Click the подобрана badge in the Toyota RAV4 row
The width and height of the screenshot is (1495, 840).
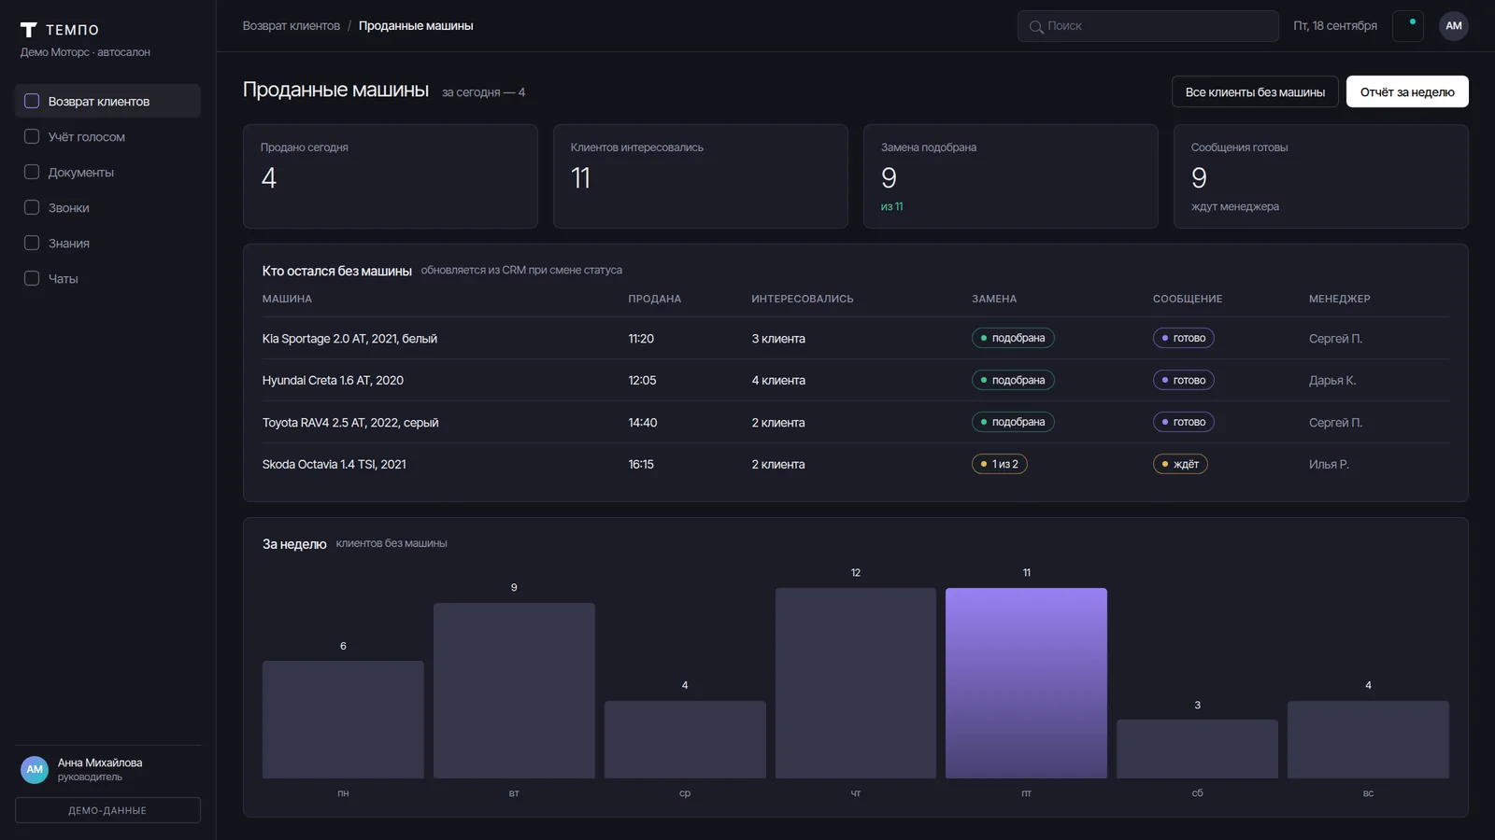tap(1013, 422)
